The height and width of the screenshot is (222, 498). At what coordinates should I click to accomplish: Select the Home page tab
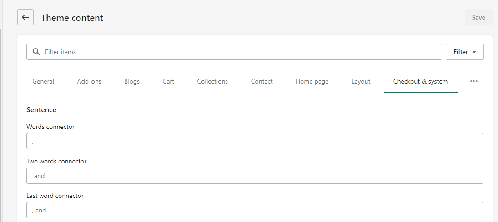tap(312, 82)
